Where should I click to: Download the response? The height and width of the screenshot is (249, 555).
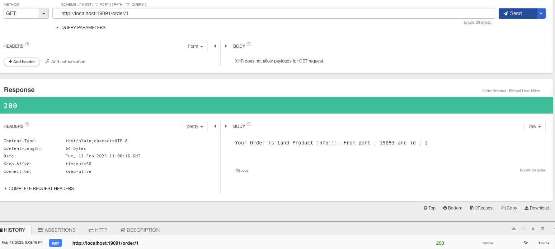[537, 208]
